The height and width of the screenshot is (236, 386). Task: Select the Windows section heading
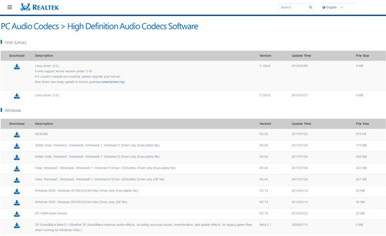(13, 111)
